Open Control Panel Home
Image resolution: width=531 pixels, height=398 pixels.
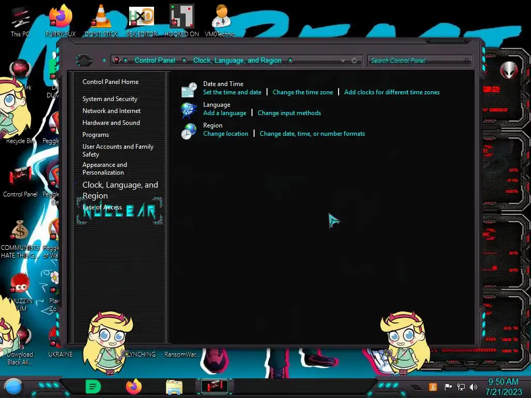point(110,81)
